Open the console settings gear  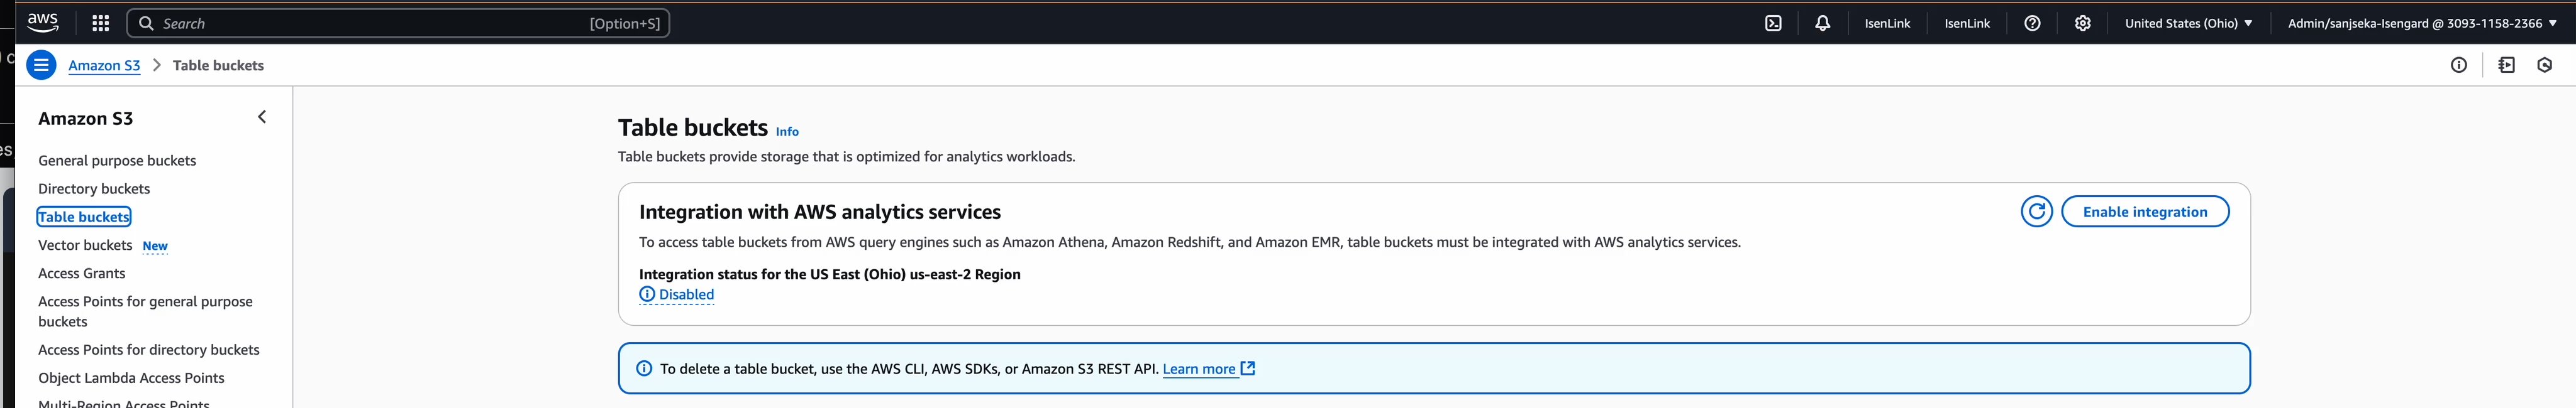[2082, 23]
